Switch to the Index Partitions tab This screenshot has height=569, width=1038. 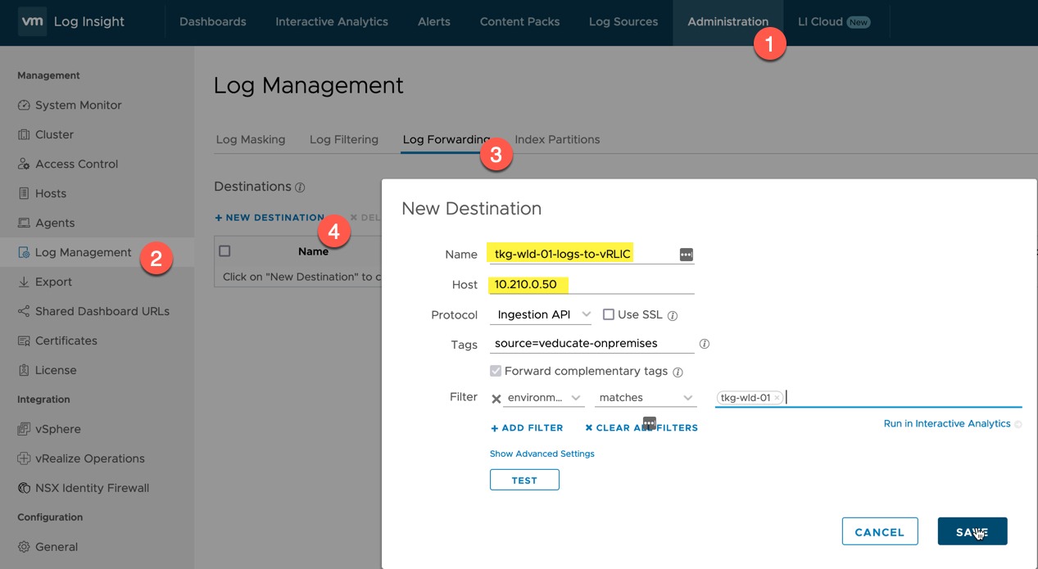[557, 140]
